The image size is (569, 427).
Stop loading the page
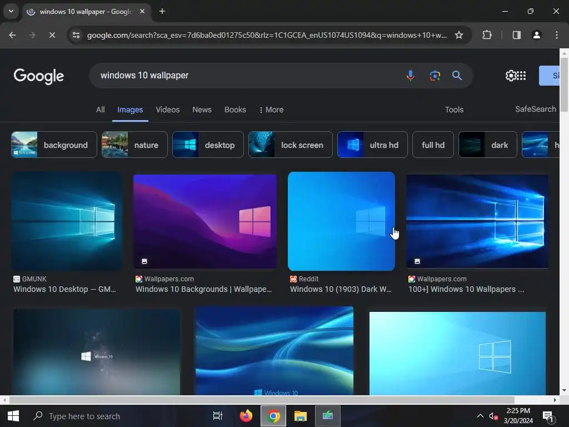[x=52, y=35]
